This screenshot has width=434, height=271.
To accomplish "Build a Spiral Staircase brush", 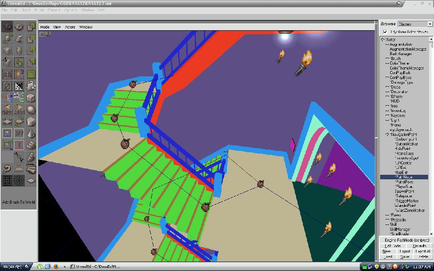I will click(x=31, y=157).
